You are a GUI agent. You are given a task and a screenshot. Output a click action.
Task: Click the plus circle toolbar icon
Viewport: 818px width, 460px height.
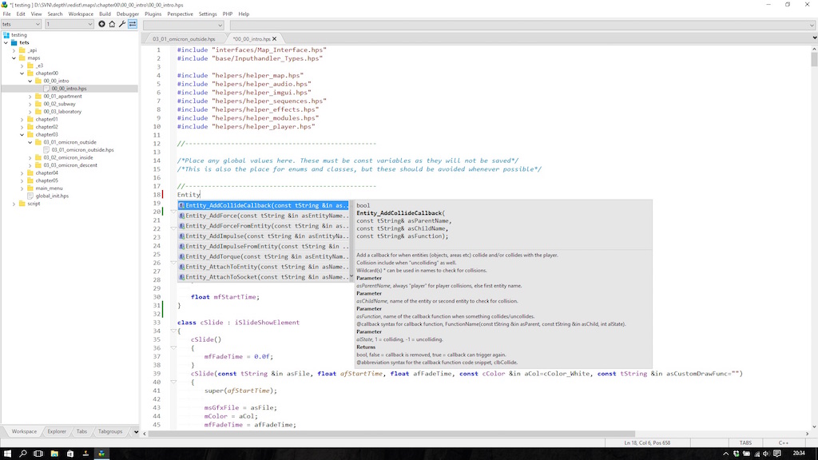click(101, 25)
